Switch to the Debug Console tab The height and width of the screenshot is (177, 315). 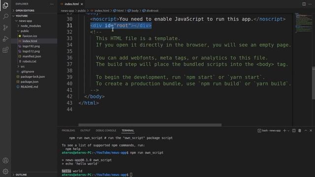click(106, 130)
